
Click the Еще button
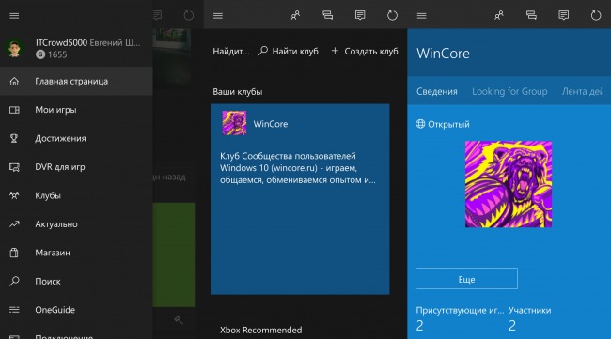coord(467,279)
